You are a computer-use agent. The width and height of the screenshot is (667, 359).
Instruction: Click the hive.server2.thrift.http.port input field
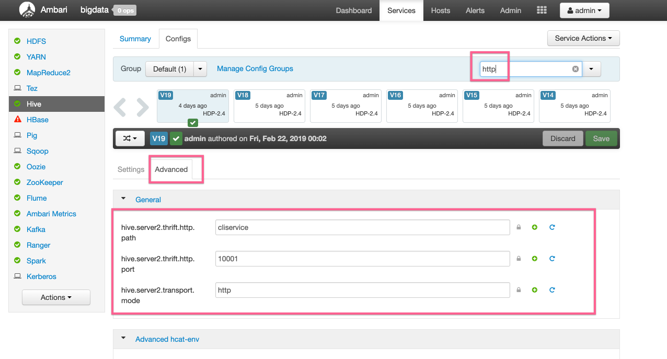click(x=362, y=259)
